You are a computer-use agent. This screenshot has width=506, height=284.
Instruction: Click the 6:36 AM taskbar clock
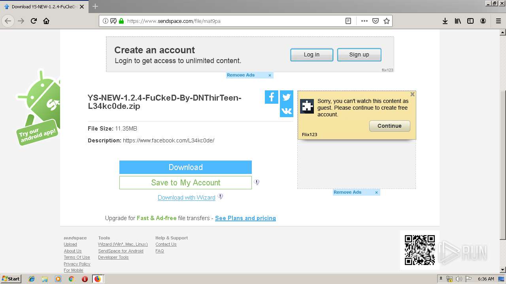[x=486, y=279]
